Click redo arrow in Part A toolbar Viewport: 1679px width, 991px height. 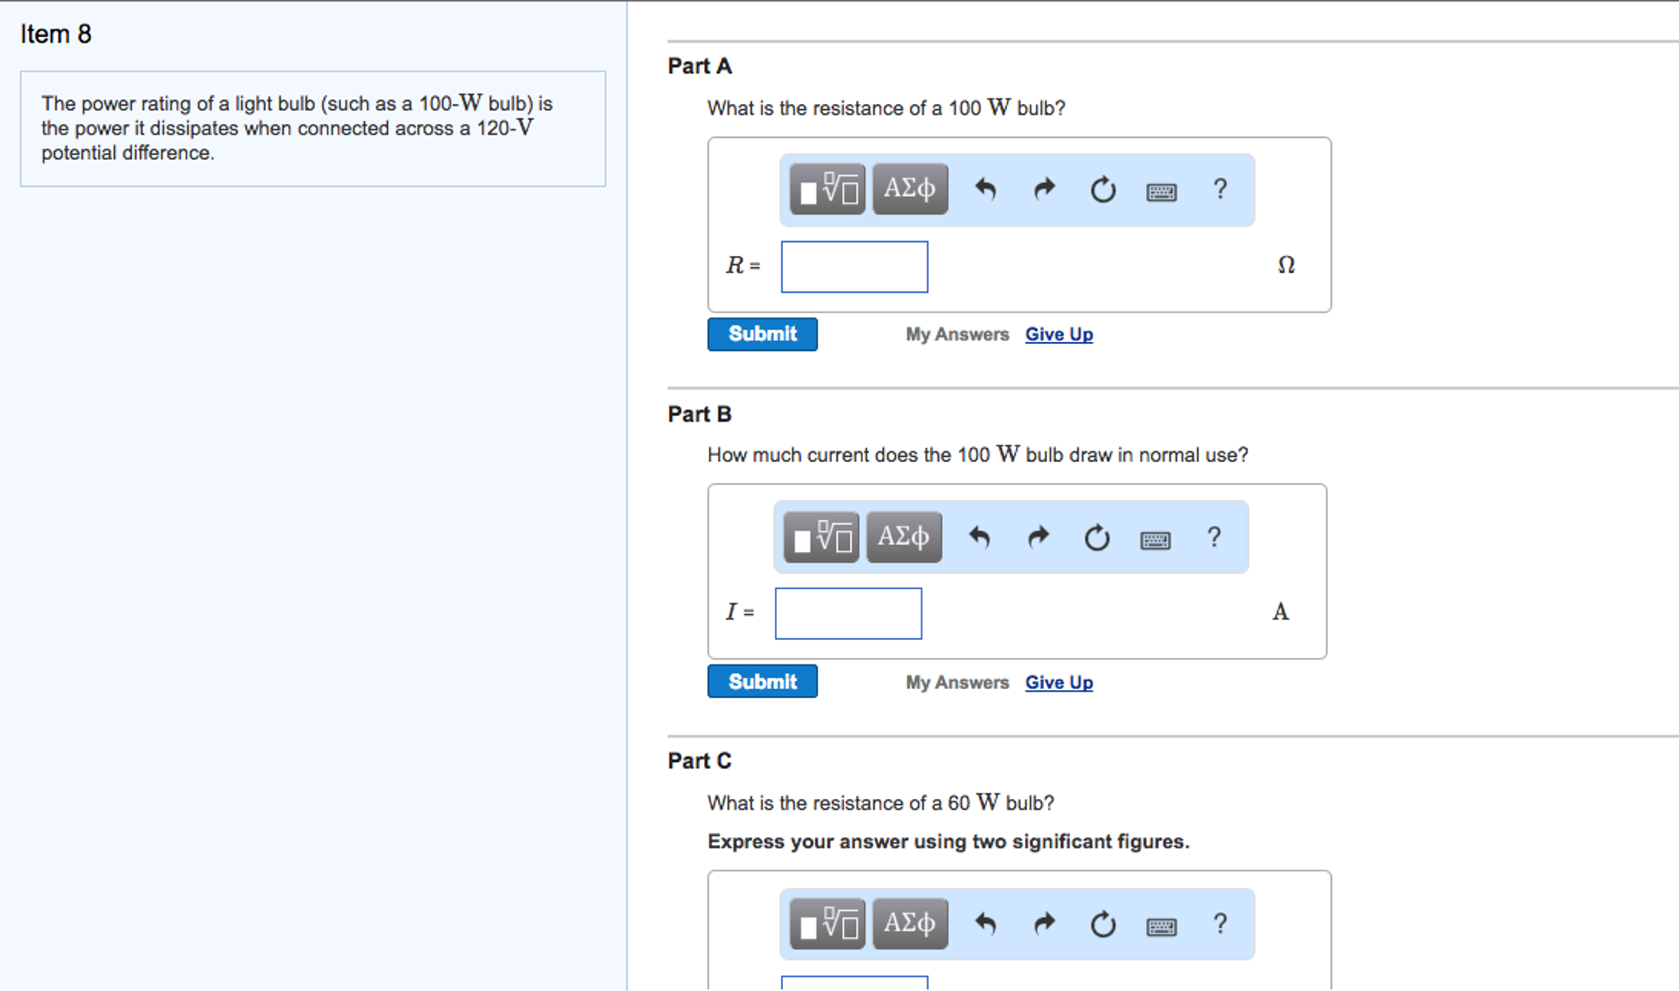click(x=1044, y=190)
